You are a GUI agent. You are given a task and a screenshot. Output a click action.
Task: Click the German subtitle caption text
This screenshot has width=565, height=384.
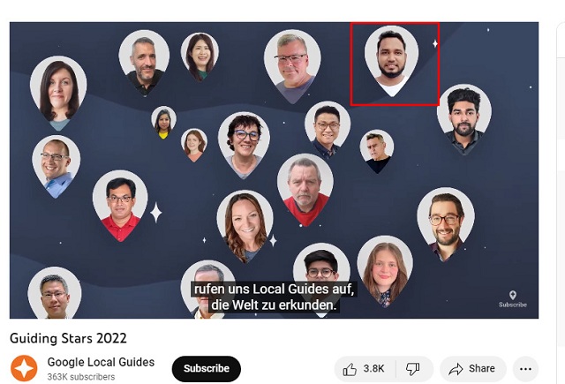point(274,297)
